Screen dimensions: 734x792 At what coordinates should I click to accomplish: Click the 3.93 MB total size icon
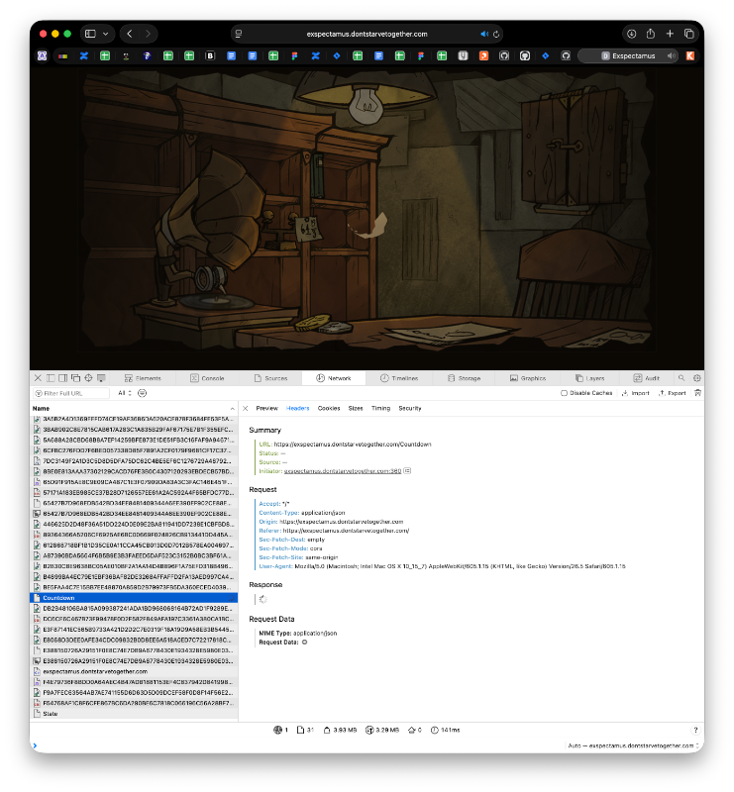click(327, 730)
